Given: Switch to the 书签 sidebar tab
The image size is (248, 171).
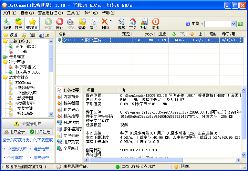Looking at the screenshot, I should click(x=28, y=35).
